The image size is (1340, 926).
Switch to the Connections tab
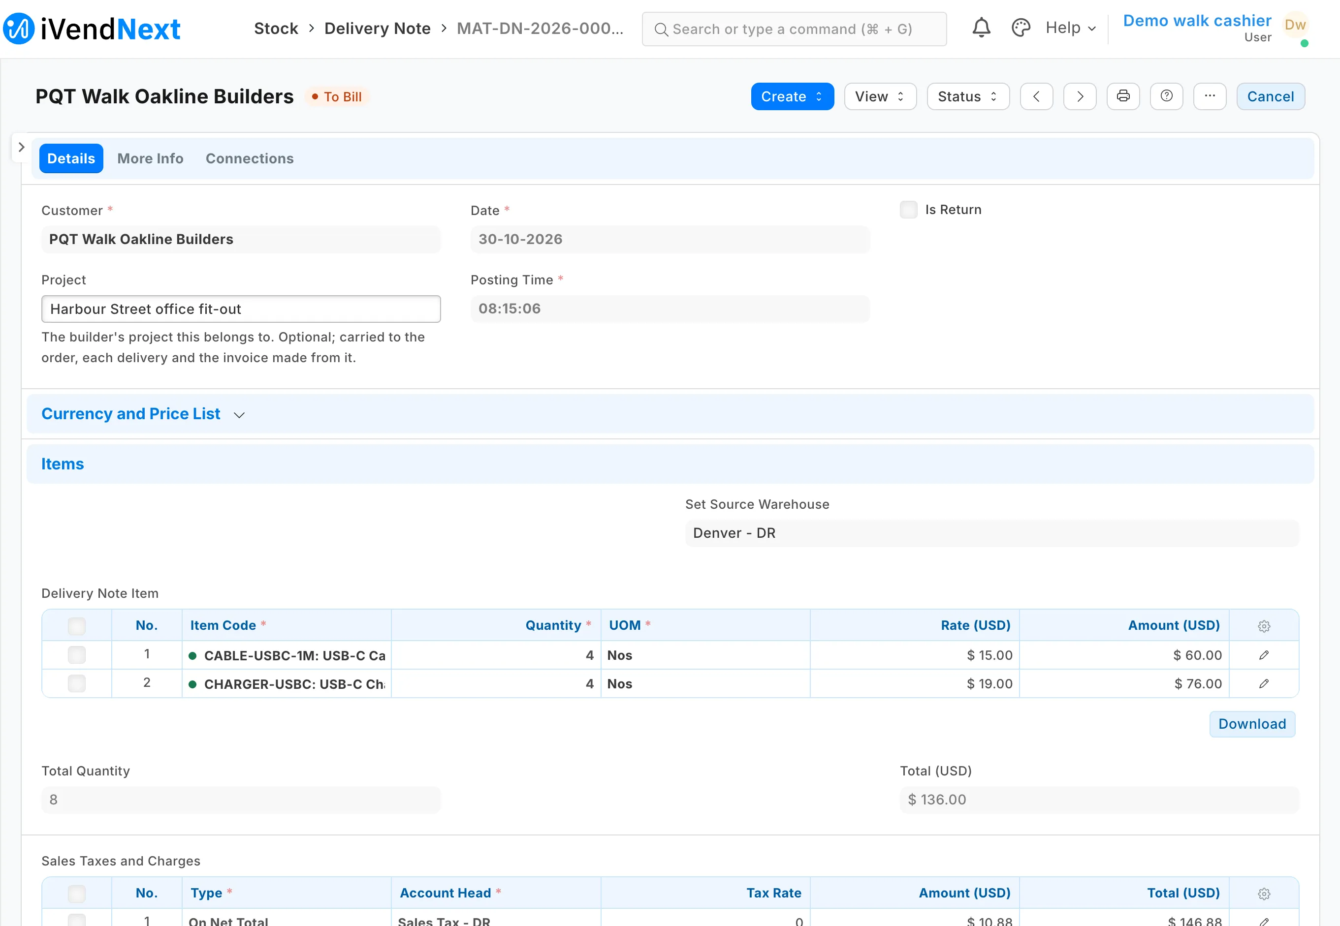coord(250,158)
